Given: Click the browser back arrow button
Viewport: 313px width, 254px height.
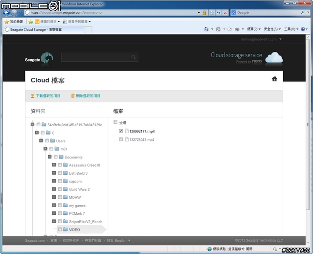Looking at the screenshot, I should point(6,13).
